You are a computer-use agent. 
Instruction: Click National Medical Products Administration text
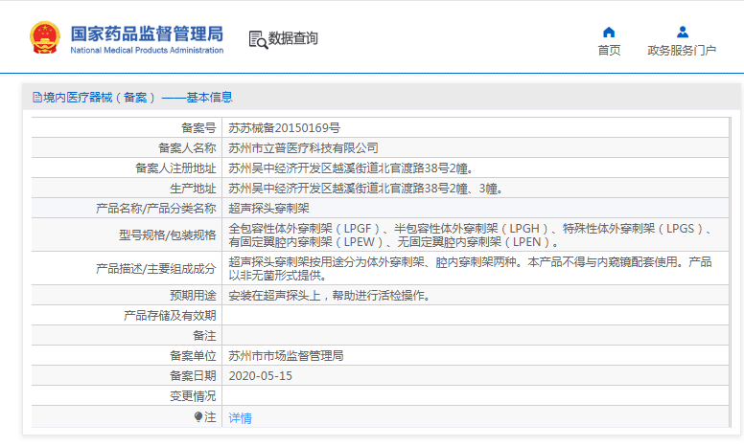(147, 50)
